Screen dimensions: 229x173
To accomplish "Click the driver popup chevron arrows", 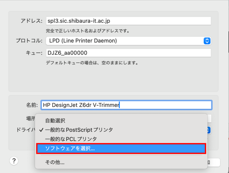I will 209,130.
